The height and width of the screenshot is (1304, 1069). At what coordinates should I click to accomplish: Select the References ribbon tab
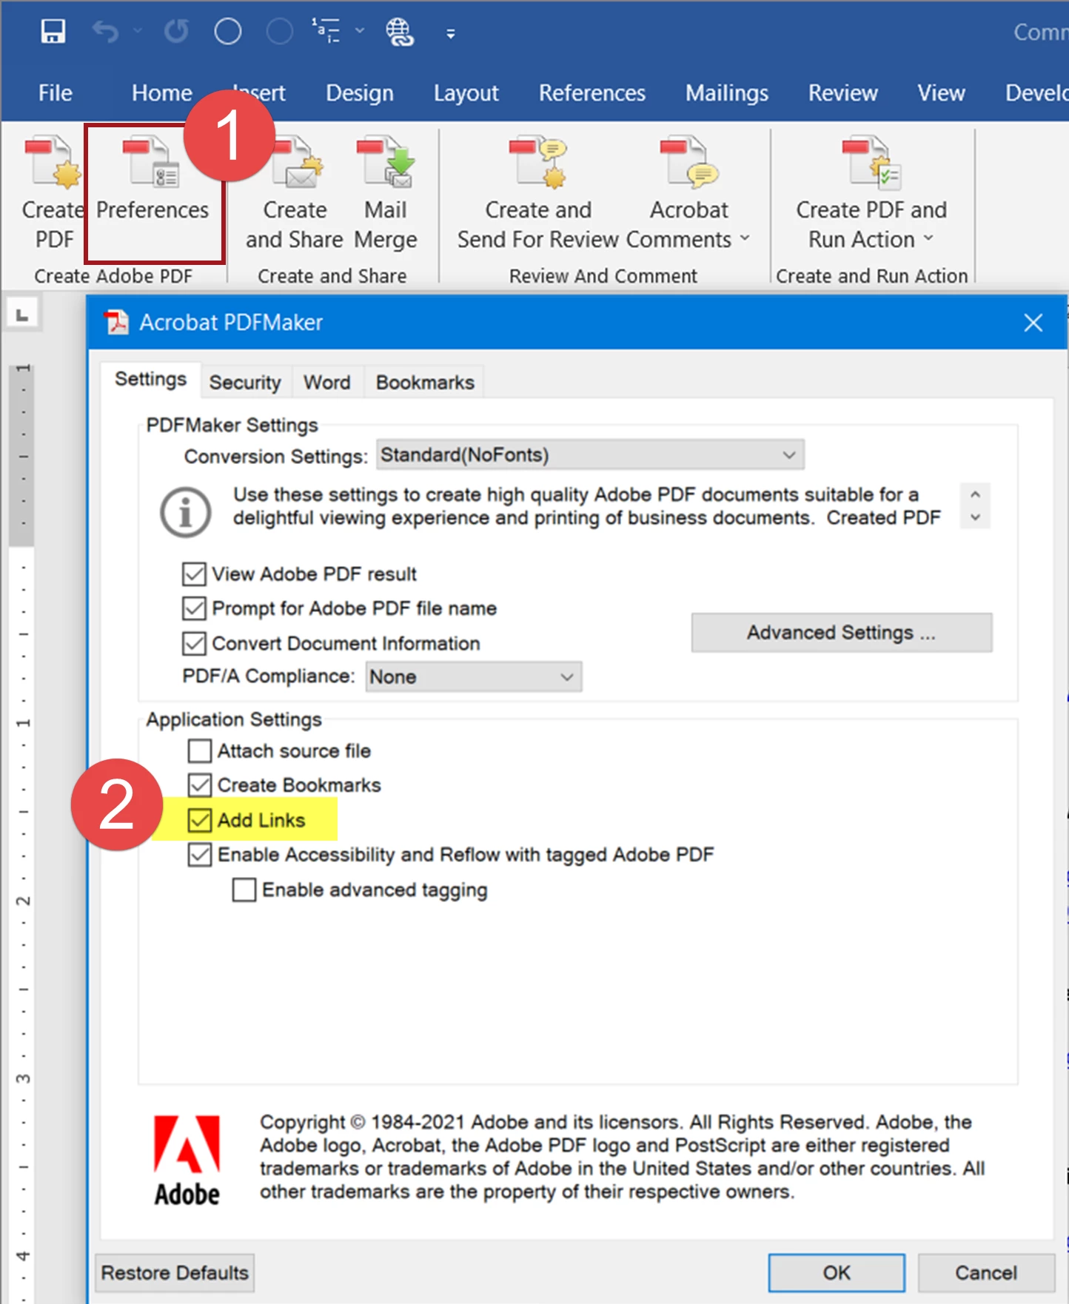592,93
